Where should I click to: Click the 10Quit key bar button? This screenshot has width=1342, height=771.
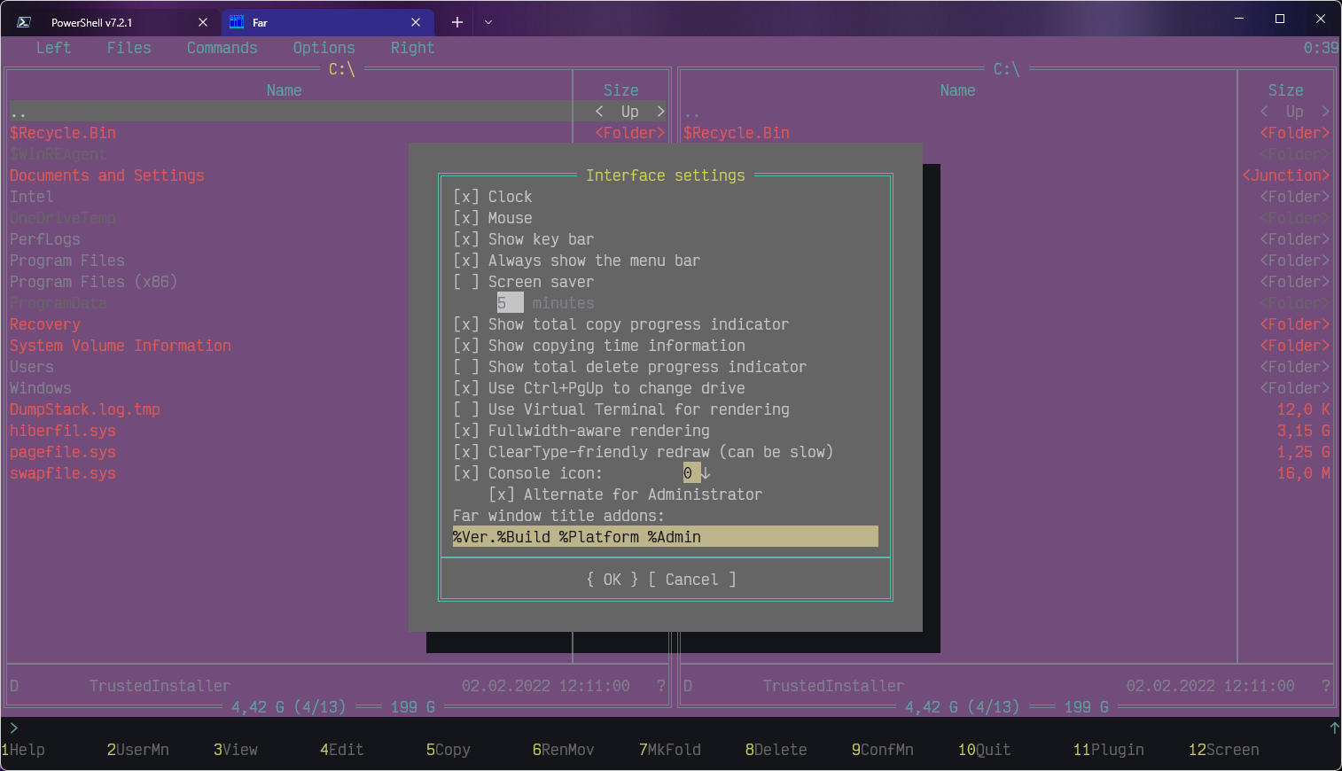pyautogui.click(x=985, y=750)
